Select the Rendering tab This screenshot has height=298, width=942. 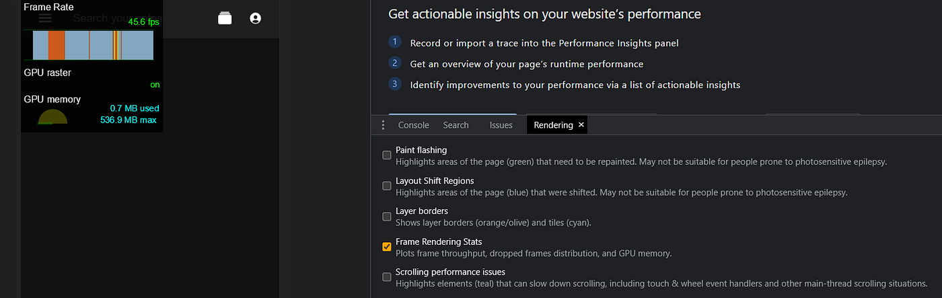click(553, 125)
